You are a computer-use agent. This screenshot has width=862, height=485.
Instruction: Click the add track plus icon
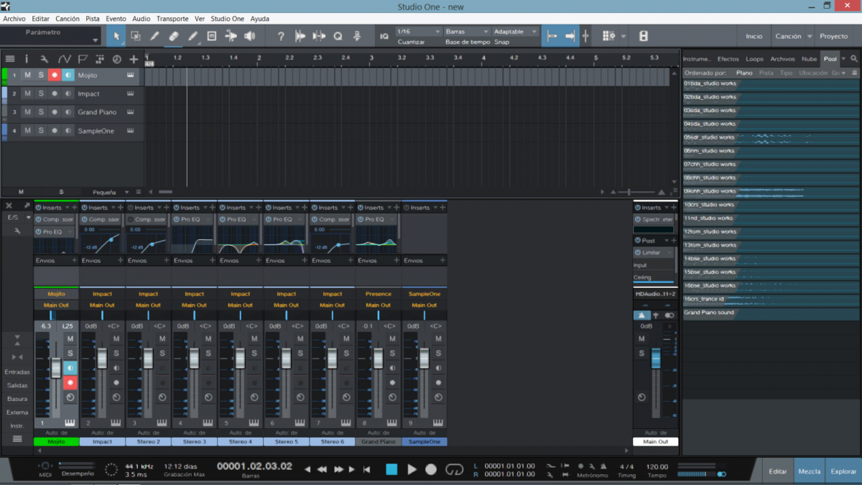[134, 59]
